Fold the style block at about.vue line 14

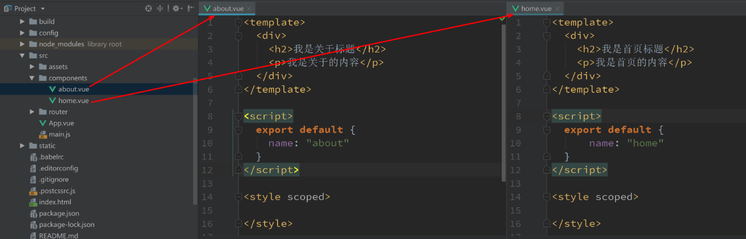(238, 197)
